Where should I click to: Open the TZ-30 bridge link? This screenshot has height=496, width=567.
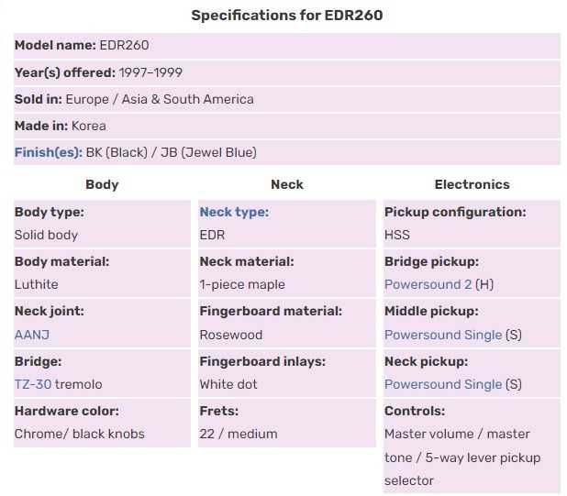coord(33,384)
